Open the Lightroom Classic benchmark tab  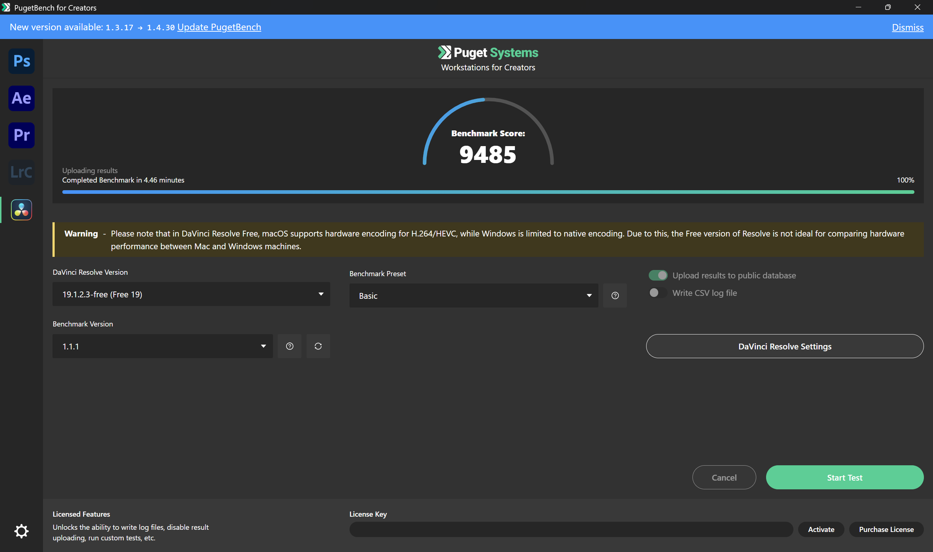(x=22, y=172)
